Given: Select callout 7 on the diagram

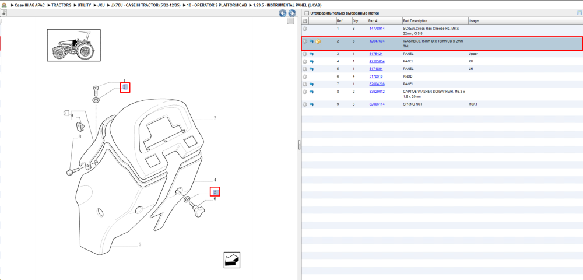Looking at the screenshot, I should click(x=215, y=118).
